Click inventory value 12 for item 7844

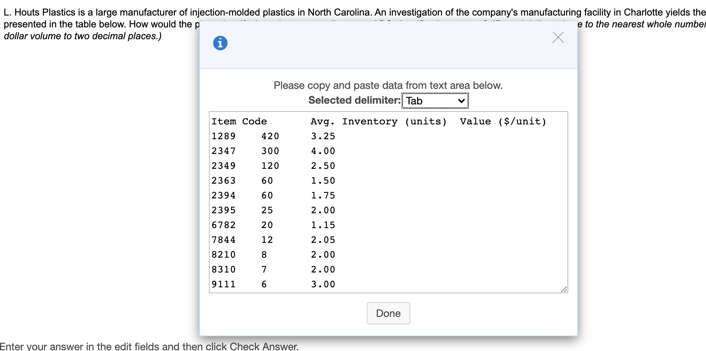[267, 240]
